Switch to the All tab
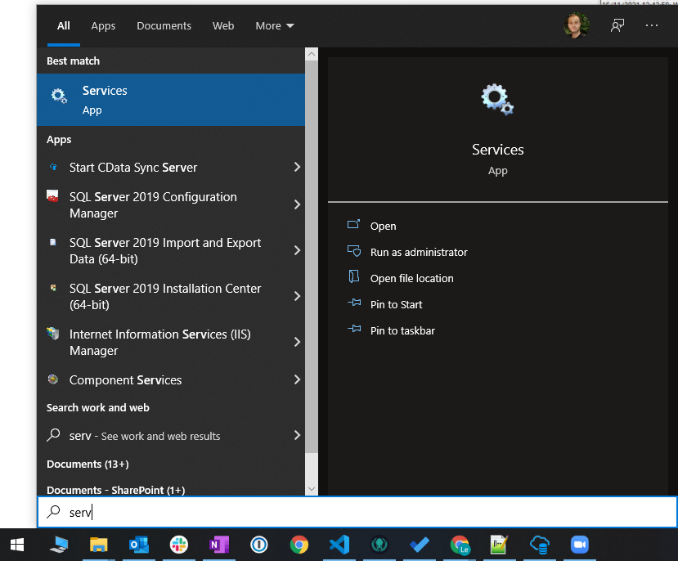 point(64,26)
